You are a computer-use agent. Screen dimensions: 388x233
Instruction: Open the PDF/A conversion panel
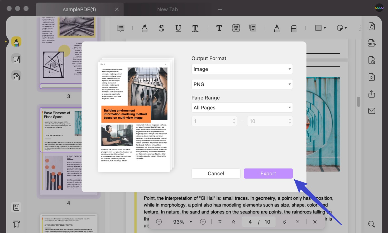pyautogui.click(x=371, y=43)
